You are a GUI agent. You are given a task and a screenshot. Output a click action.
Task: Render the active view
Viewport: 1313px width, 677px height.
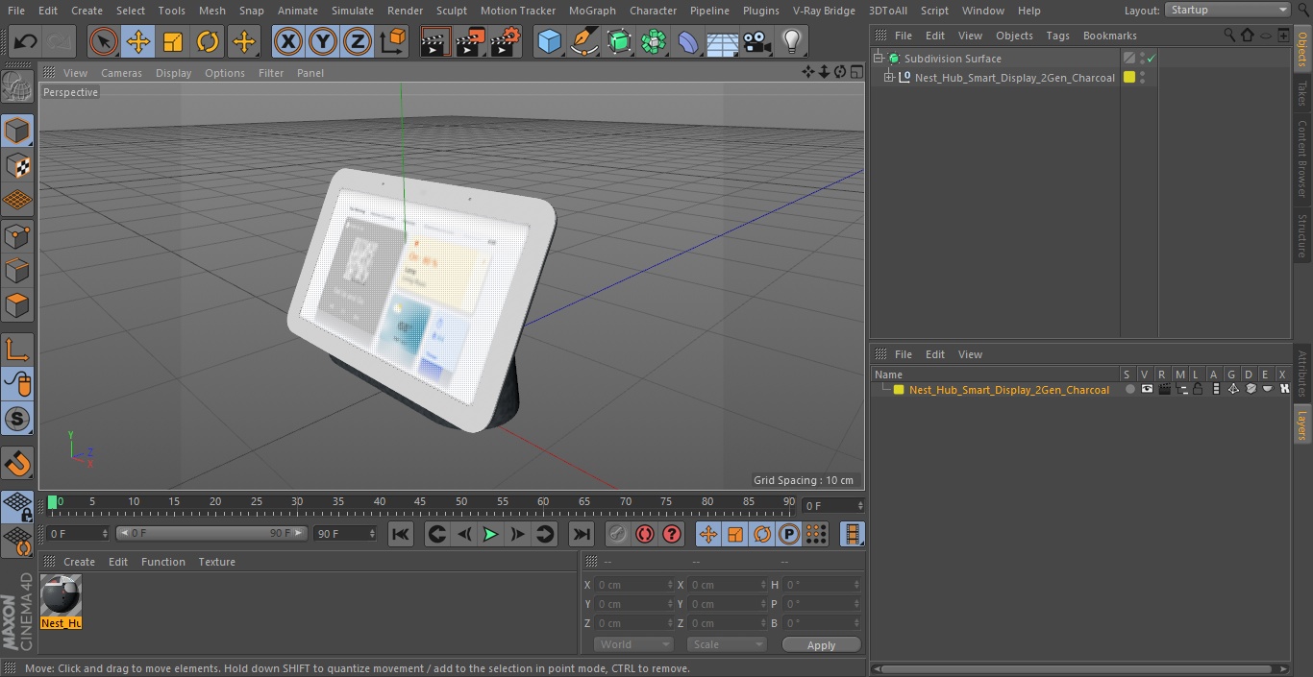click(434, 41)
